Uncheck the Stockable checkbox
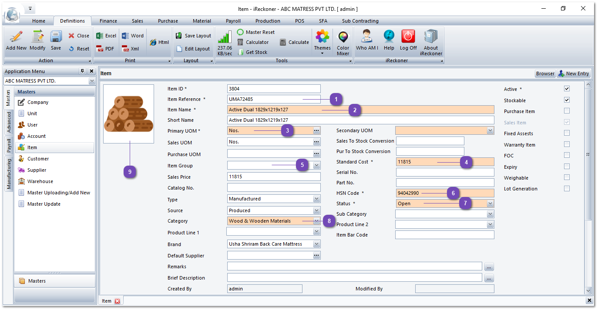 [x=567, y=100]
